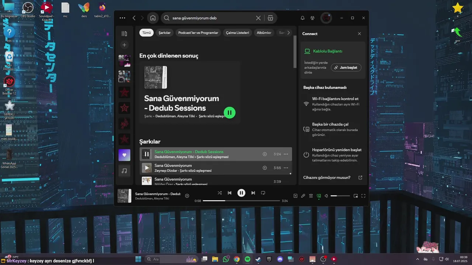Open the music note playlist in sidebar
This screenshot has width=472, height=265.
click(x=124, y=171)
